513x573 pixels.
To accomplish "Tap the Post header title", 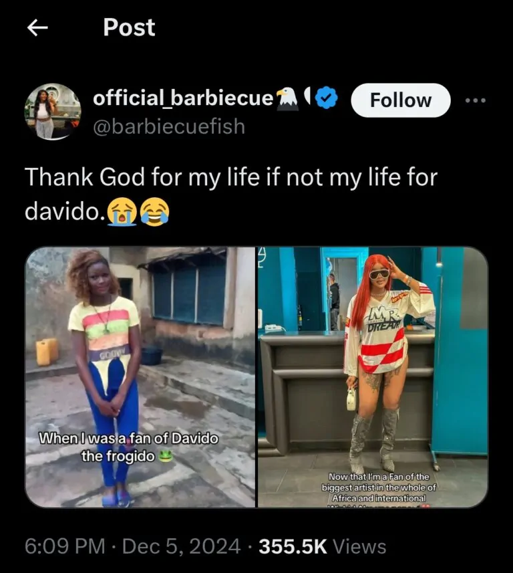I will [x=129, y=27].
